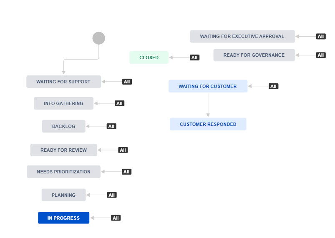335x238 pixels.
Task: Select the NEEDS PRIORITIZATION status
Action: pos(64,172)
